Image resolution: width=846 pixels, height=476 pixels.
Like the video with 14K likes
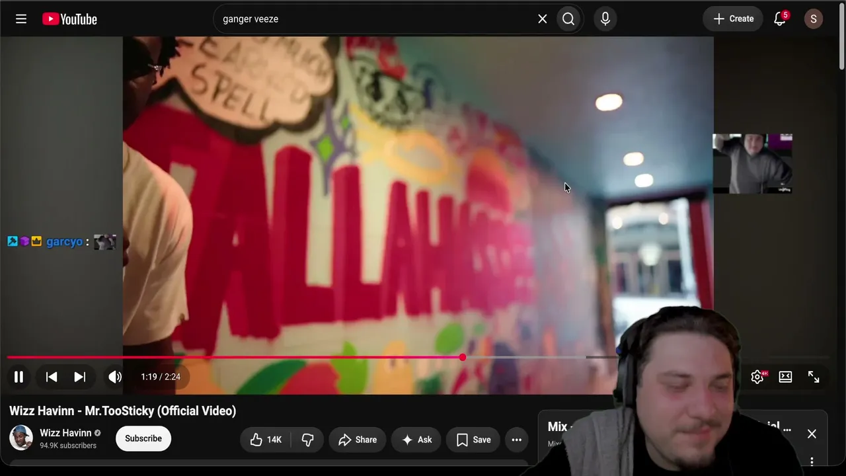(266, 440)
